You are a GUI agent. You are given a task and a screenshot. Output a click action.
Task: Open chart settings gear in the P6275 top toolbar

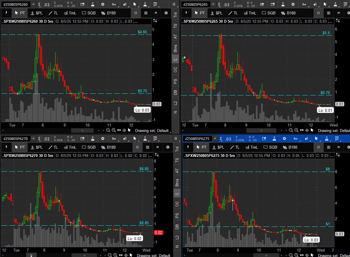tap(284, 139)
